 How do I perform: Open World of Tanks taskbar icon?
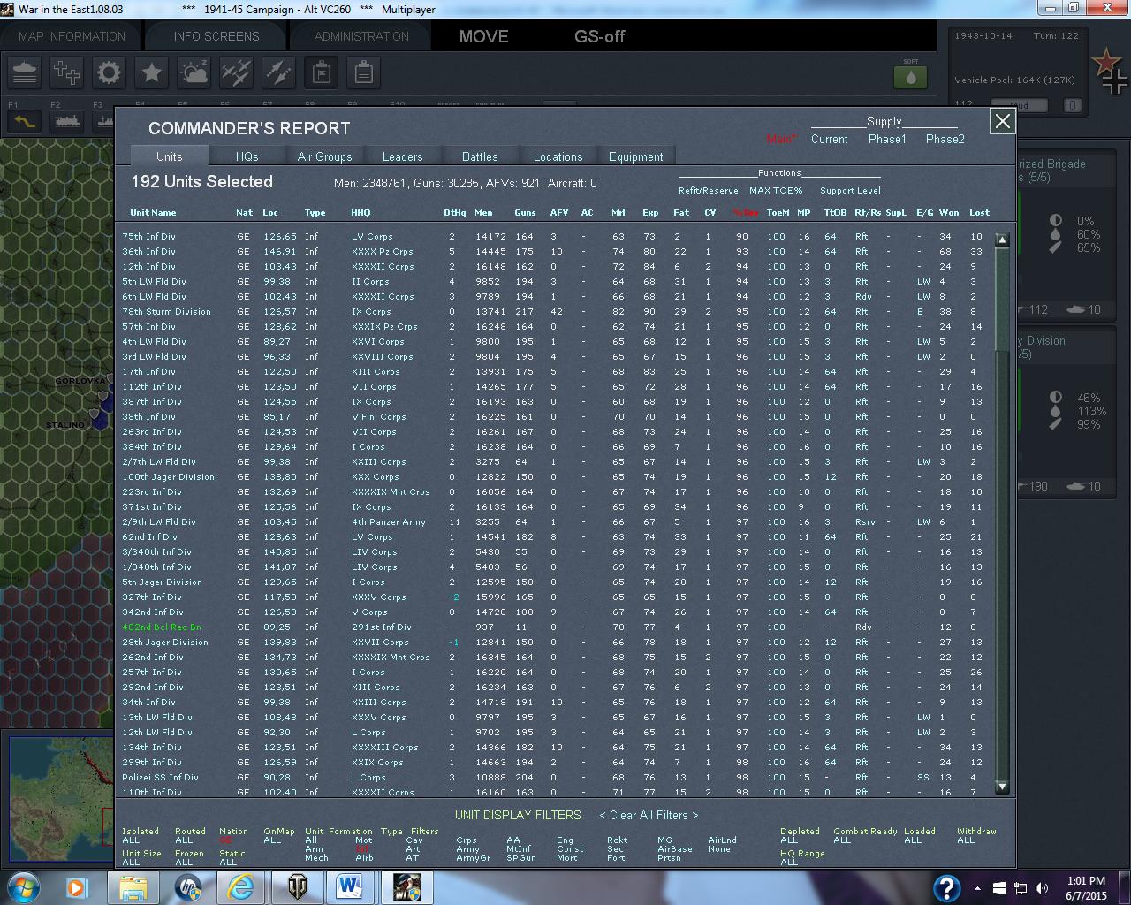coord(296,886)
